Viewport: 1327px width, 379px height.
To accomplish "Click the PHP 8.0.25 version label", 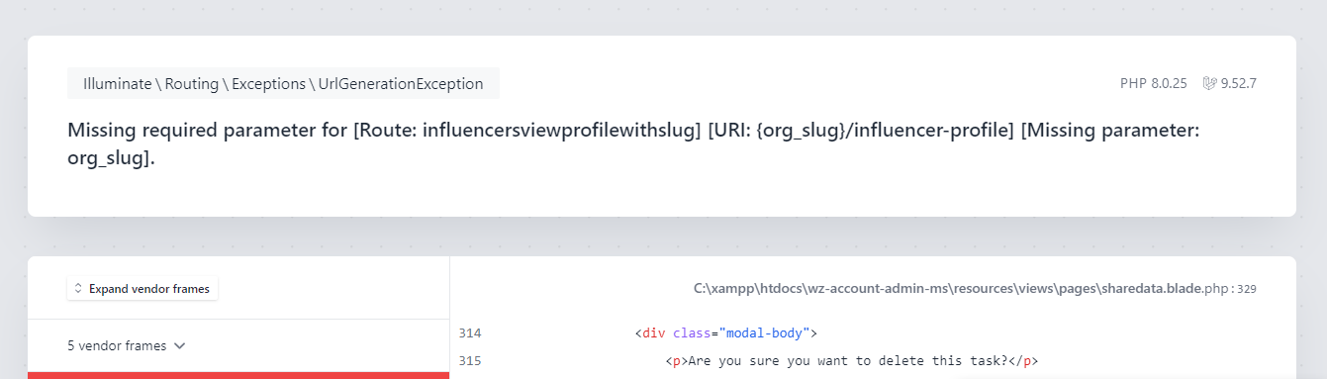I will [1153, 83].
